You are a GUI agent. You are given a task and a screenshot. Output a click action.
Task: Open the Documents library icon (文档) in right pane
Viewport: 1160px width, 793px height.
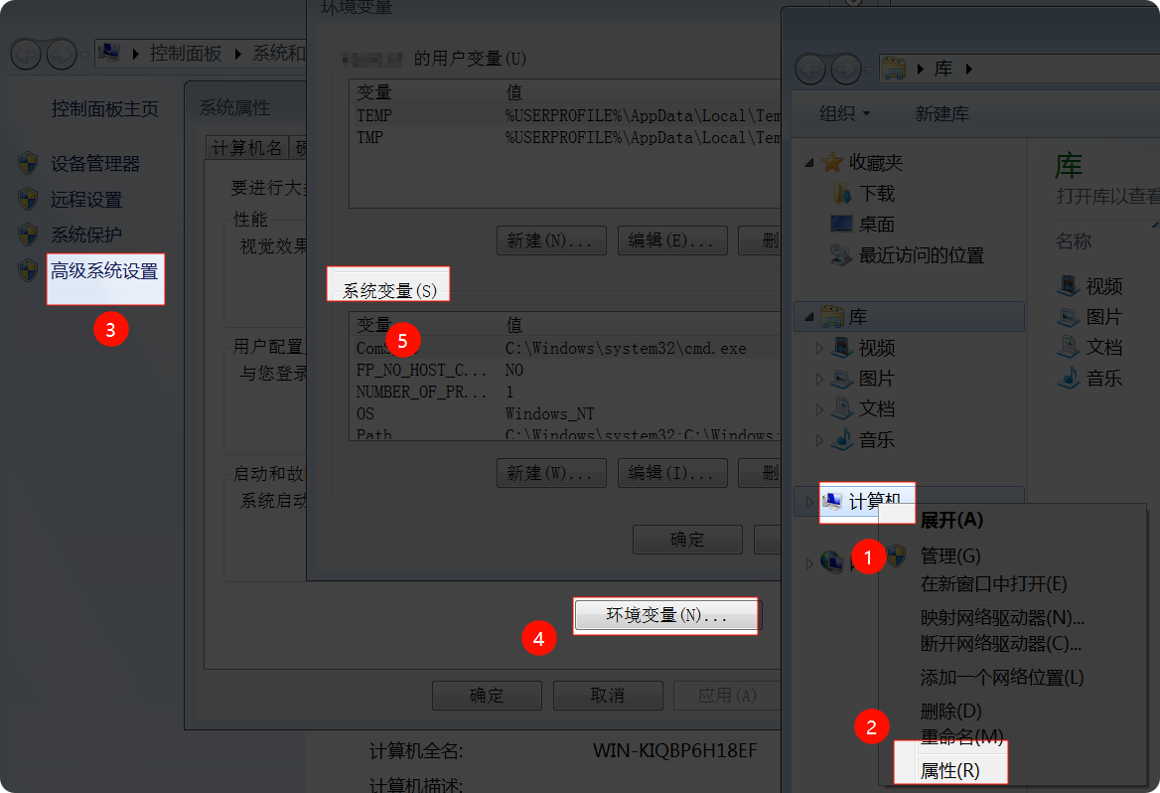pos(1069,347)
